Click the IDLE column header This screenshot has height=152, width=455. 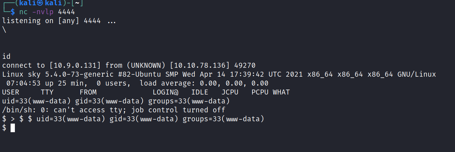pos(200,92)
